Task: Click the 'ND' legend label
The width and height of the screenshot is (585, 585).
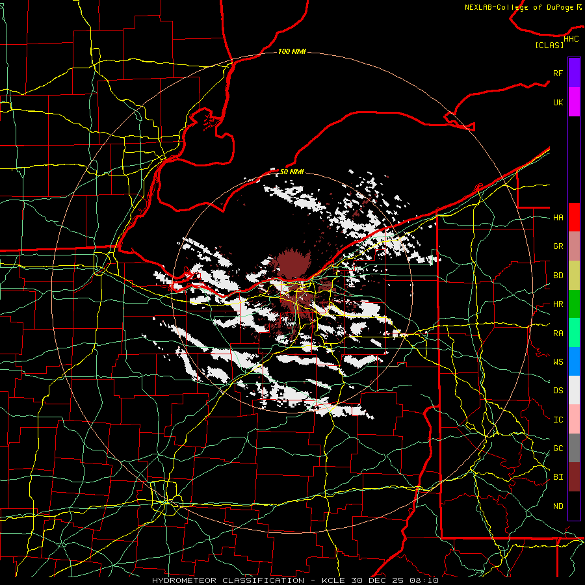Action: pyautogui.click(x=558, y=506)
